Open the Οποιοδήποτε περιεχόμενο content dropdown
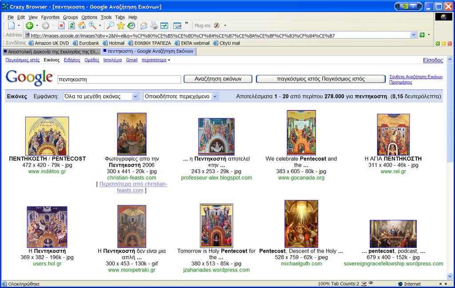Viewport: 455px width, 288px height. click(x=180, y=97)
